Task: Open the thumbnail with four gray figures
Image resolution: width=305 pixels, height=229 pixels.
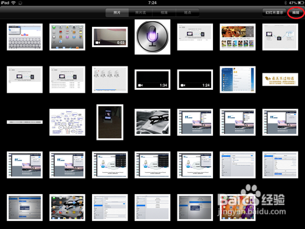Action: pyautogui.click(x=110, y=79)
